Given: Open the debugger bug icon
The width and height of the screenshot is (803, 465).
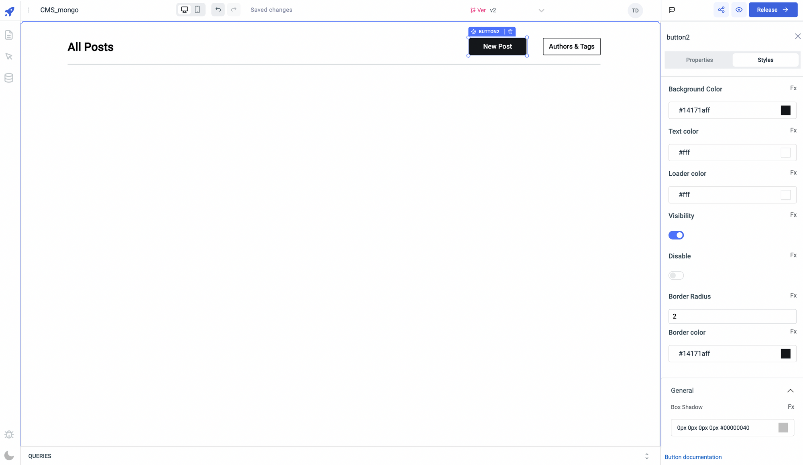Looking at the screenshot, I should point(9,435).
